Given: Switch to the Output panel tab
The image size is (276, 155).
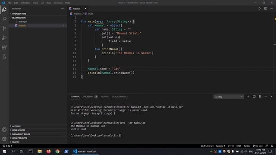Looking at the screenshot, I should (105, 96).
